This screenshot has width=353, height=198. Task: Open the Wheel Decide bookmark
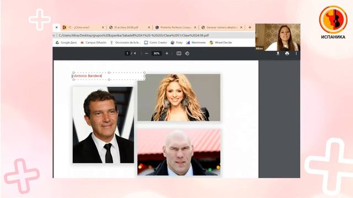[x=221, y=42]
